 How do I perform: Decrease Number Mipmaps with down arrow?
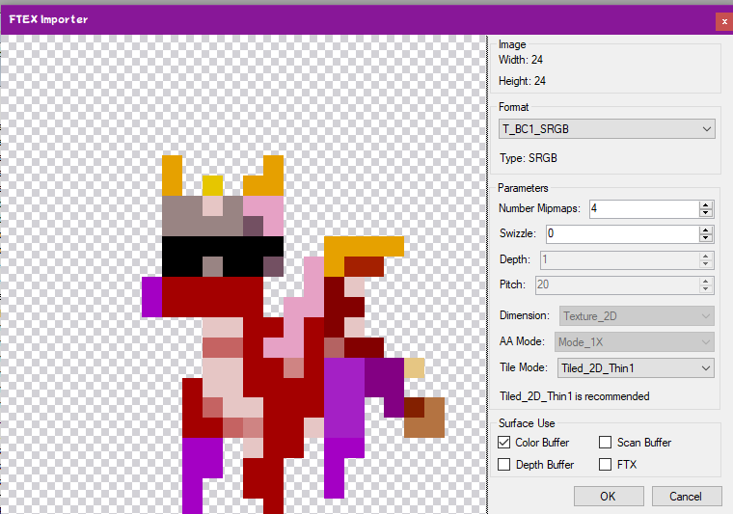(706, 212)
